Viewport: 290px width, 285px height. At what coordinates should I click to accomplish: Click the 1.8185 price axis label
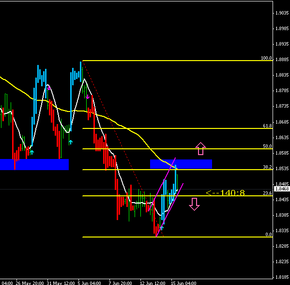point(282,277)
